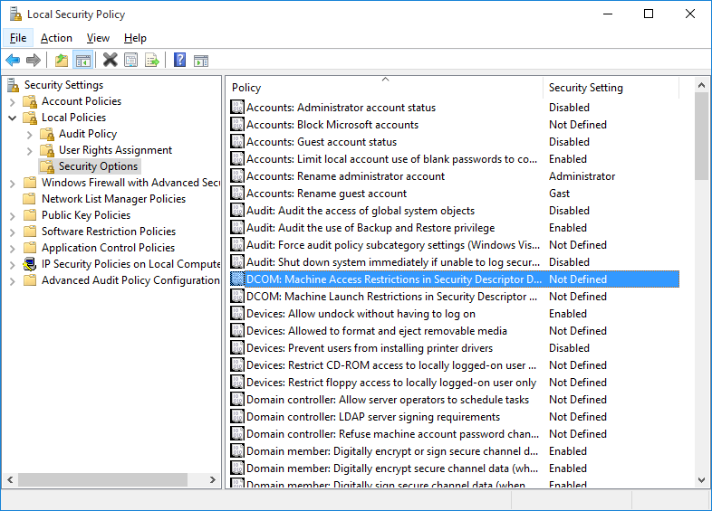Click the Delete X toolbar icon
Image resolution: width=712 pixels, height=511 pixels.
tap(110, 61)
